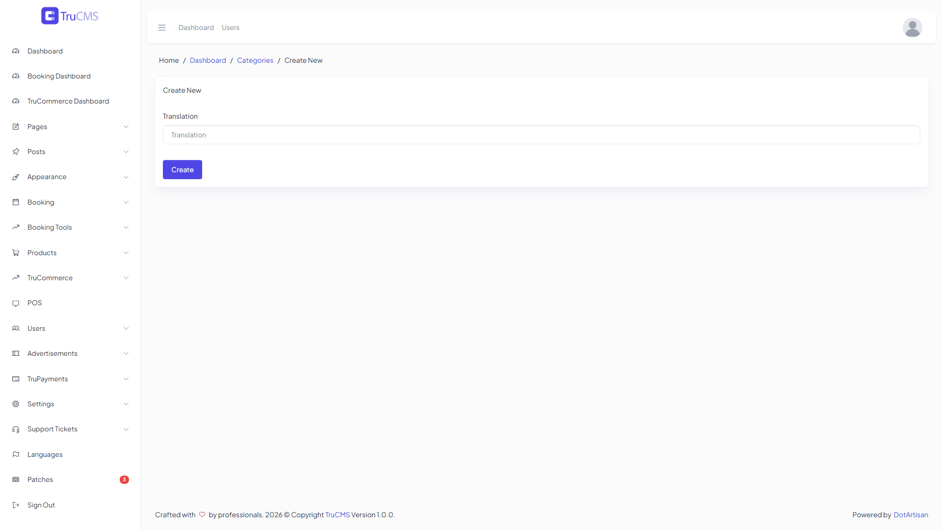This screenshot has height=530, width=942.
Task: Click the Booking calendar icon
Action: click(x=16, y=202)
